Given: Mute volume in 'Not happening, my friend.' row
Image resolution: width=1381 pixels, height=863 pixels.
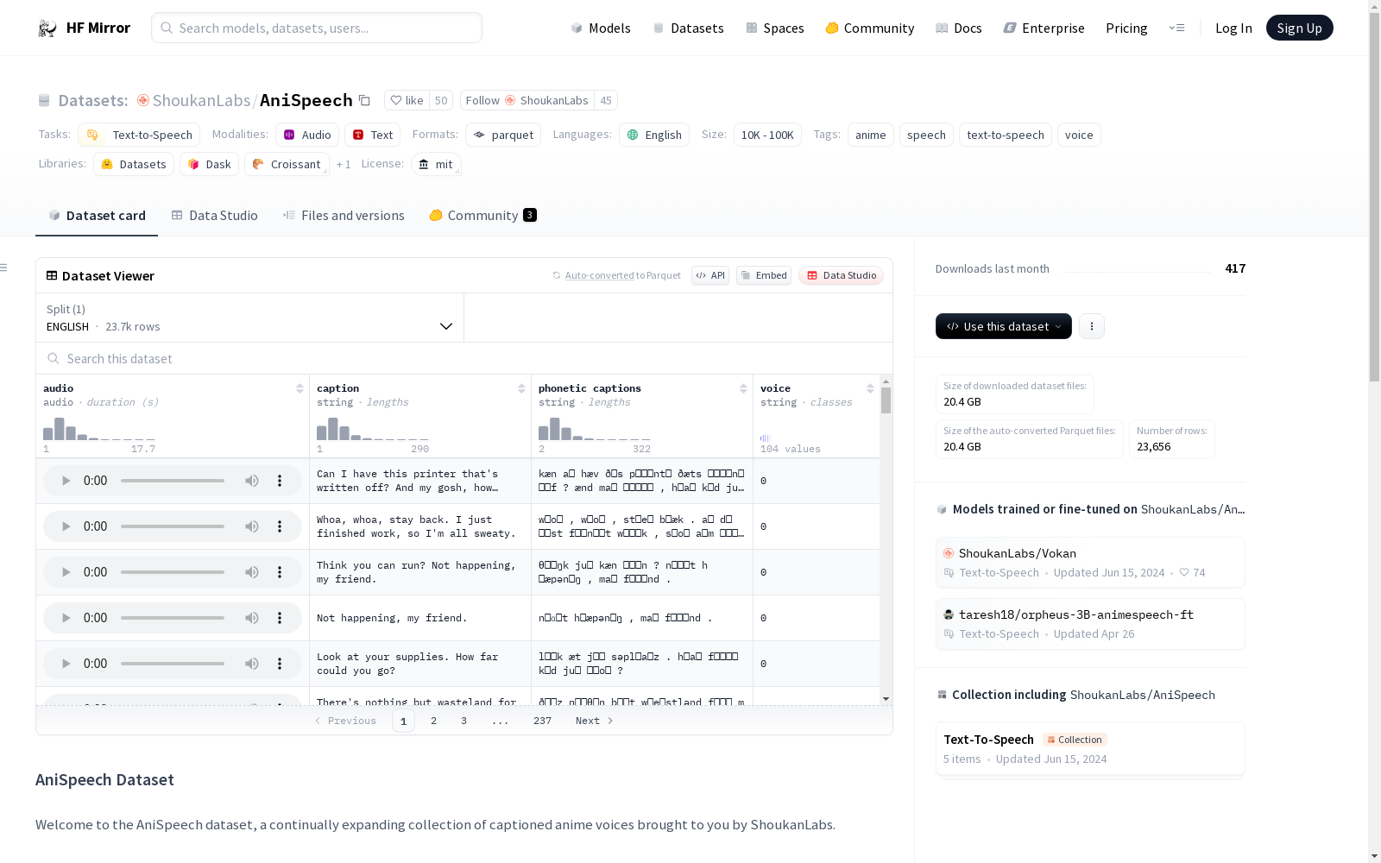Looking at the screenshot, I should (x=252, y=618).
